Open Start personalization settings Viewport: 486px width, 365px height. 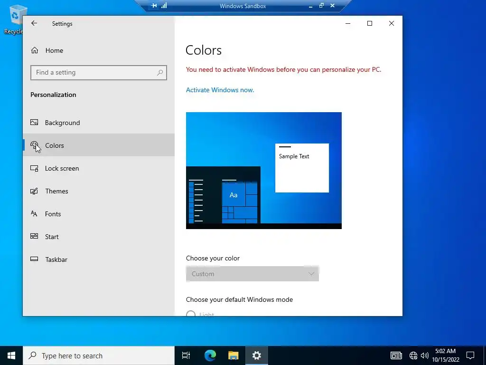pyautogui.click(x=99, y=237)
